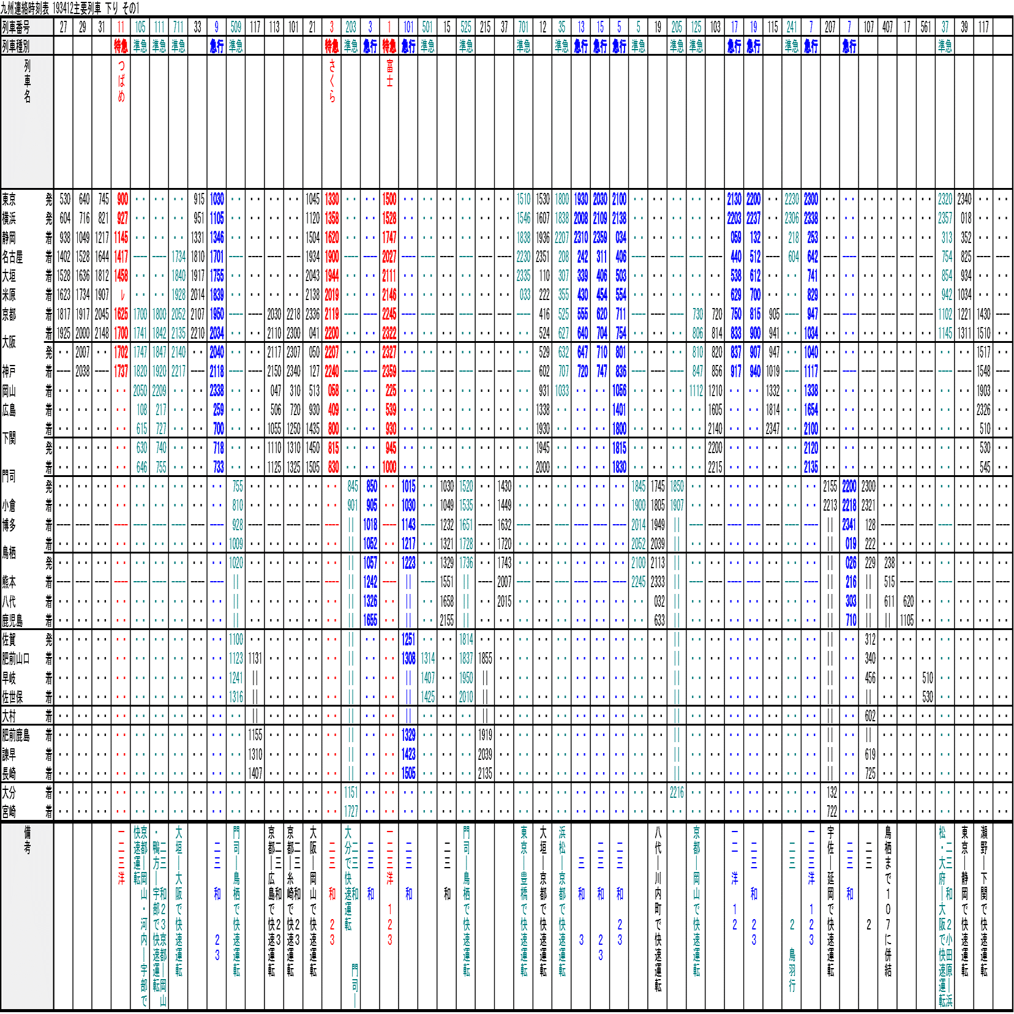Click the train name つばめ

121,81
